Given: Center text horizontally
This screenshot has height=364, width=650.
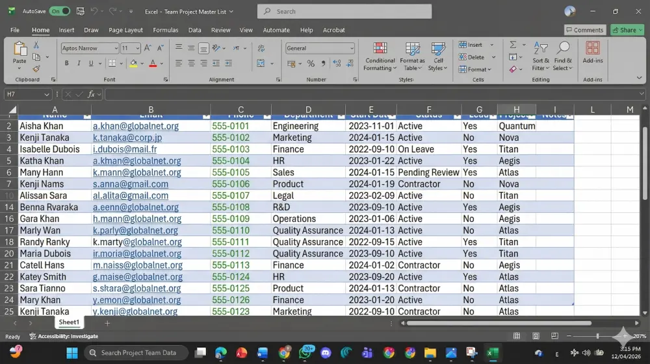Looking at the screenshot, I should click(191, 64).
